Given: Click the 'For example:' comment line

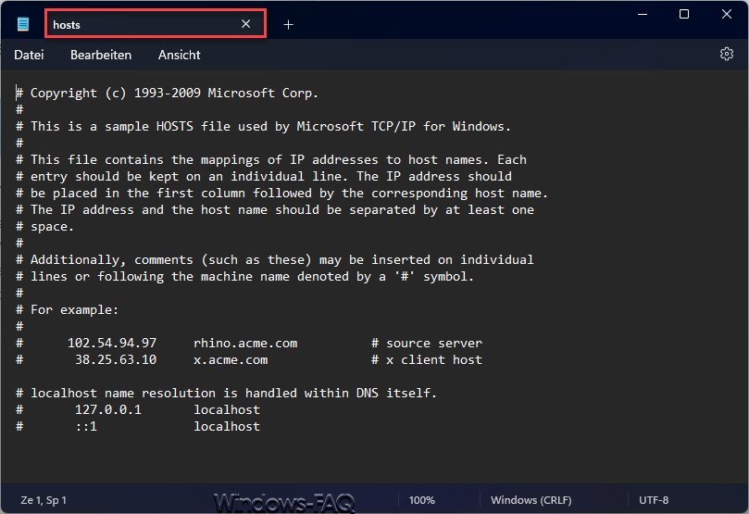Looking at the screenshot, I should pyautogui.click(x=67, y=309).
